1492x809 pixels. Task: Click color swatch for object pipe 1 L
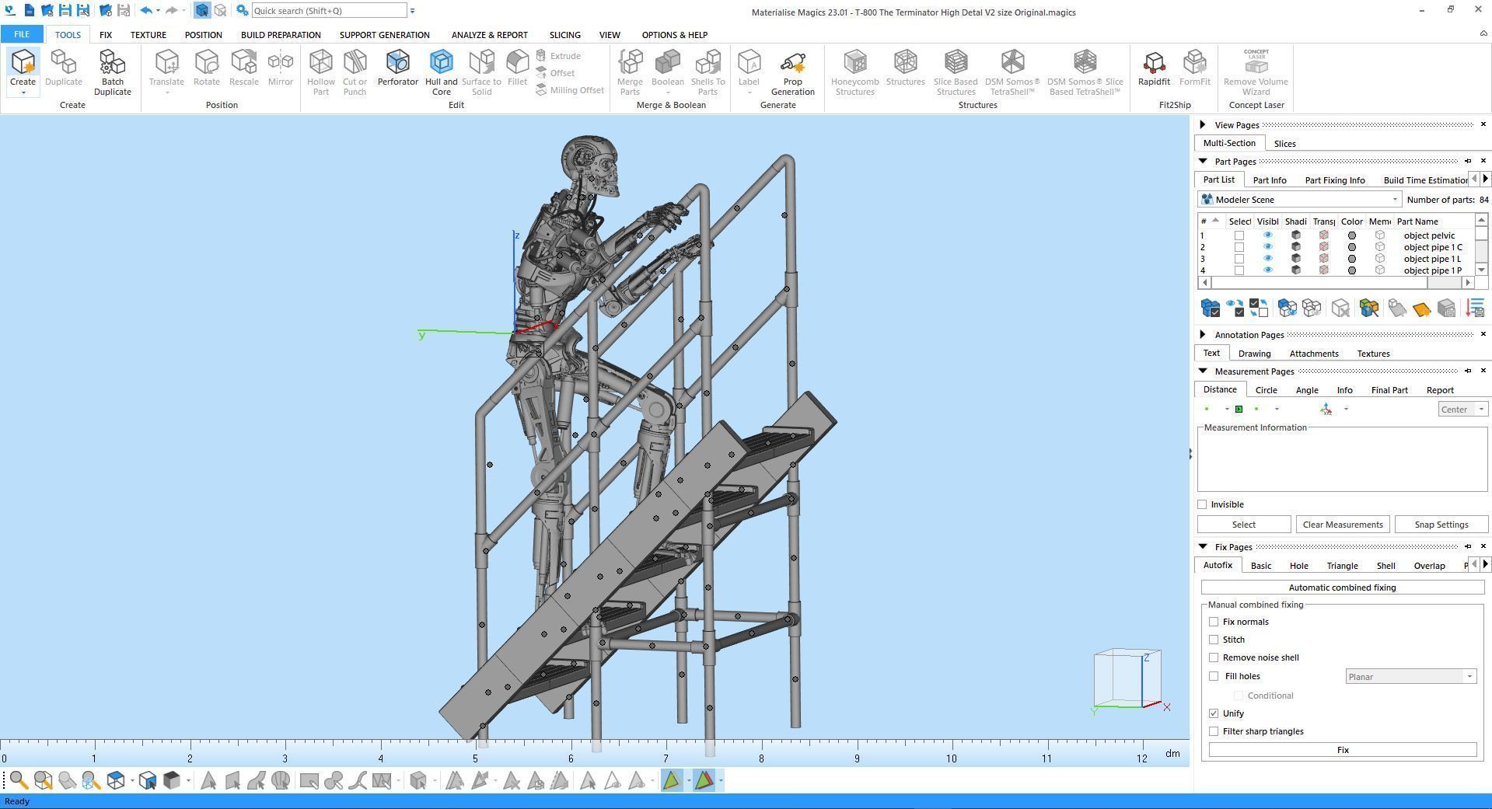point(1351,259)
